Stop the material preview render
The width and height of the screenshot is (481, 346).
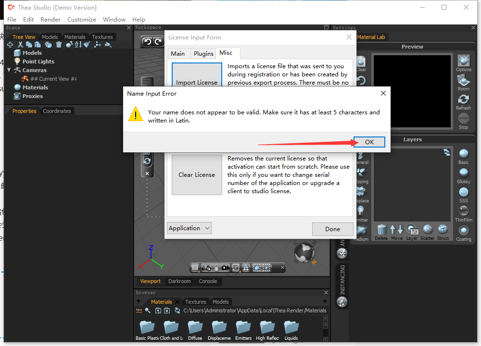pyautogui.click(x=464, y=122)
